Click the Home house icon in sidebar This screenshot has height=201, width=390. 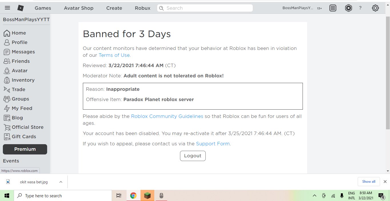[x=7, y=33]
